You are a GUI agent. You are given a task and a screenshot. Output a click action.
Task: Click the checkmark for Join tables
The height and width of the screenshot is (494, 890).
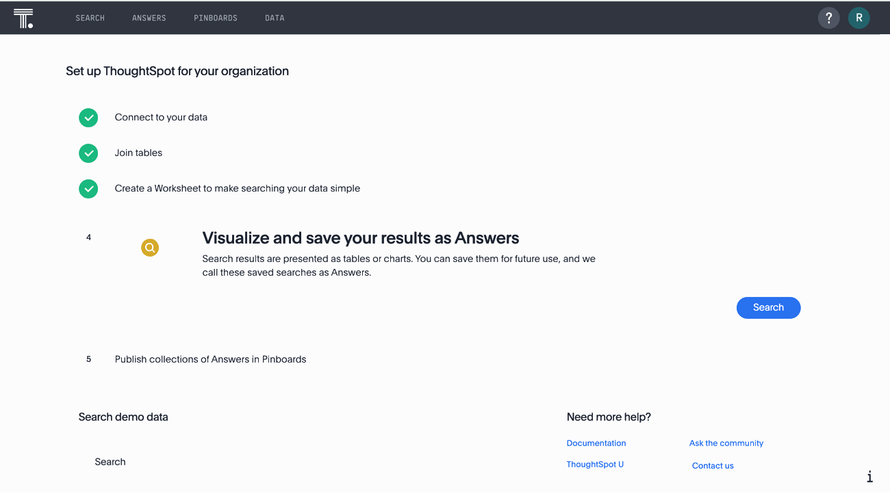click(x=88, y=153)
